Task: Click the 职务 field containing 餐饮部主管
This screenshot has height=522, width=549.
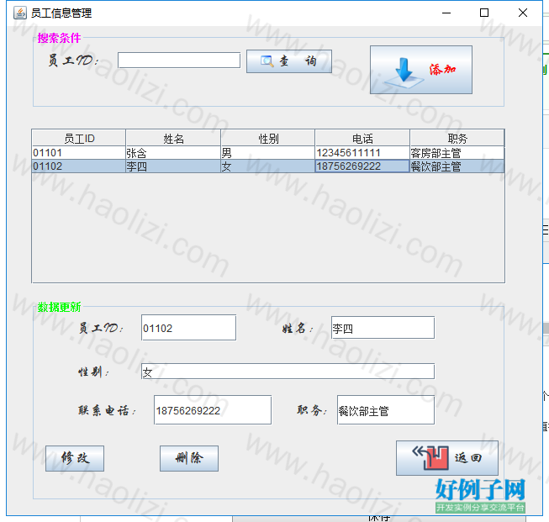Action: pos(386,410)
